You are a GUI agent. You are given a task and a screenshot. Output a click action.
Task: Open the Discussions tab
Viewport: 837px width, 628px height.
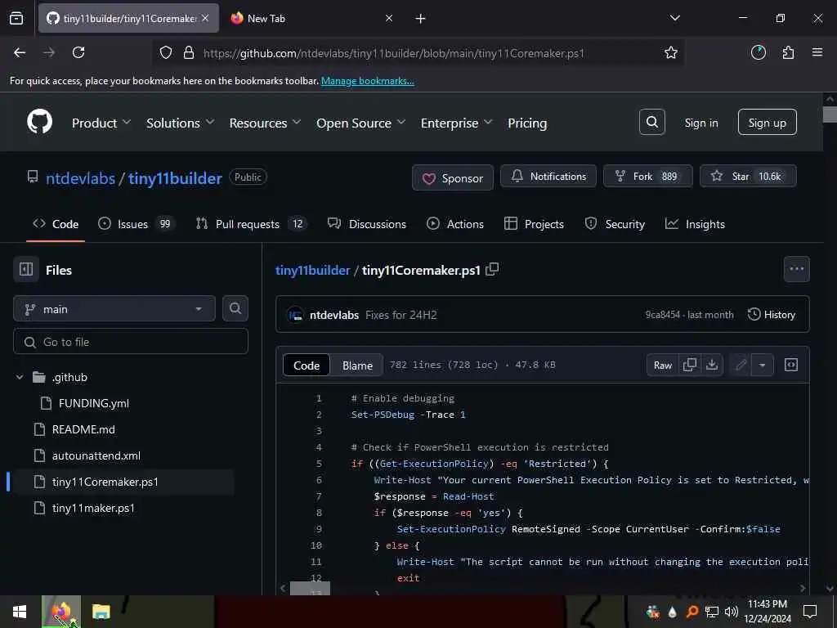coord(367,224)
